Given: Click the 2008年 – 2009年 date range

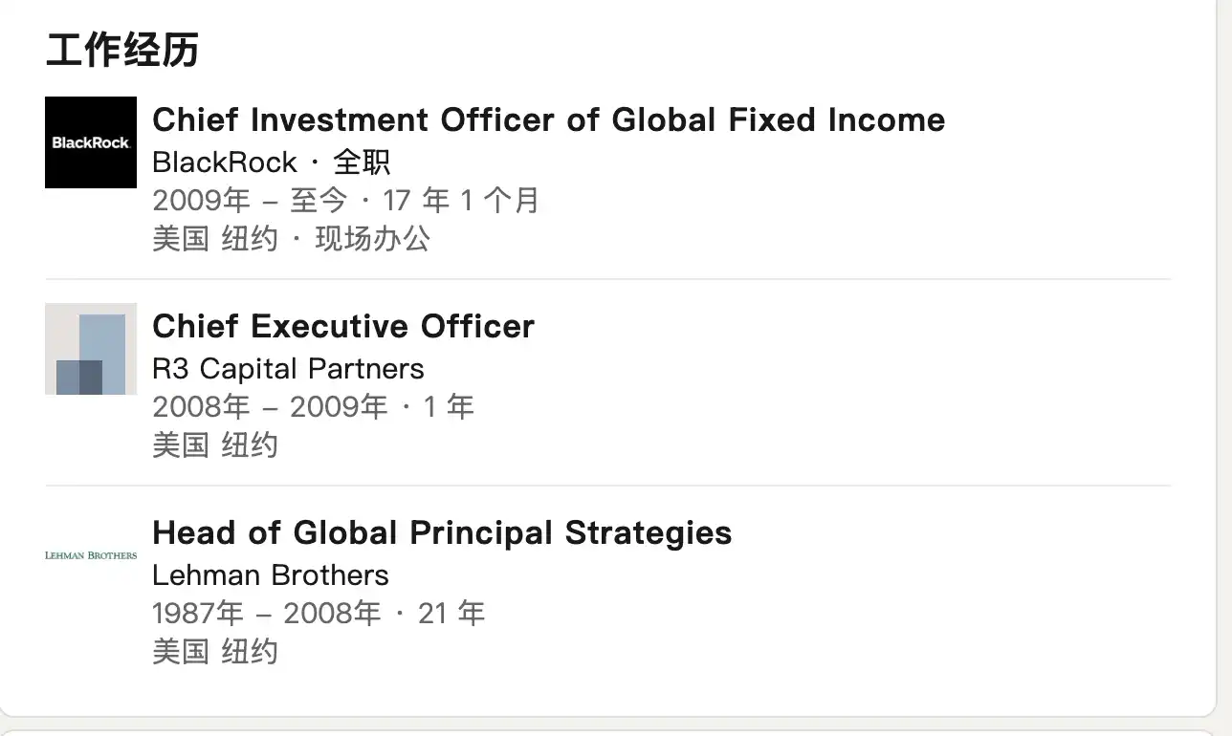Looking at the screenshot, I should click(270, 407).
